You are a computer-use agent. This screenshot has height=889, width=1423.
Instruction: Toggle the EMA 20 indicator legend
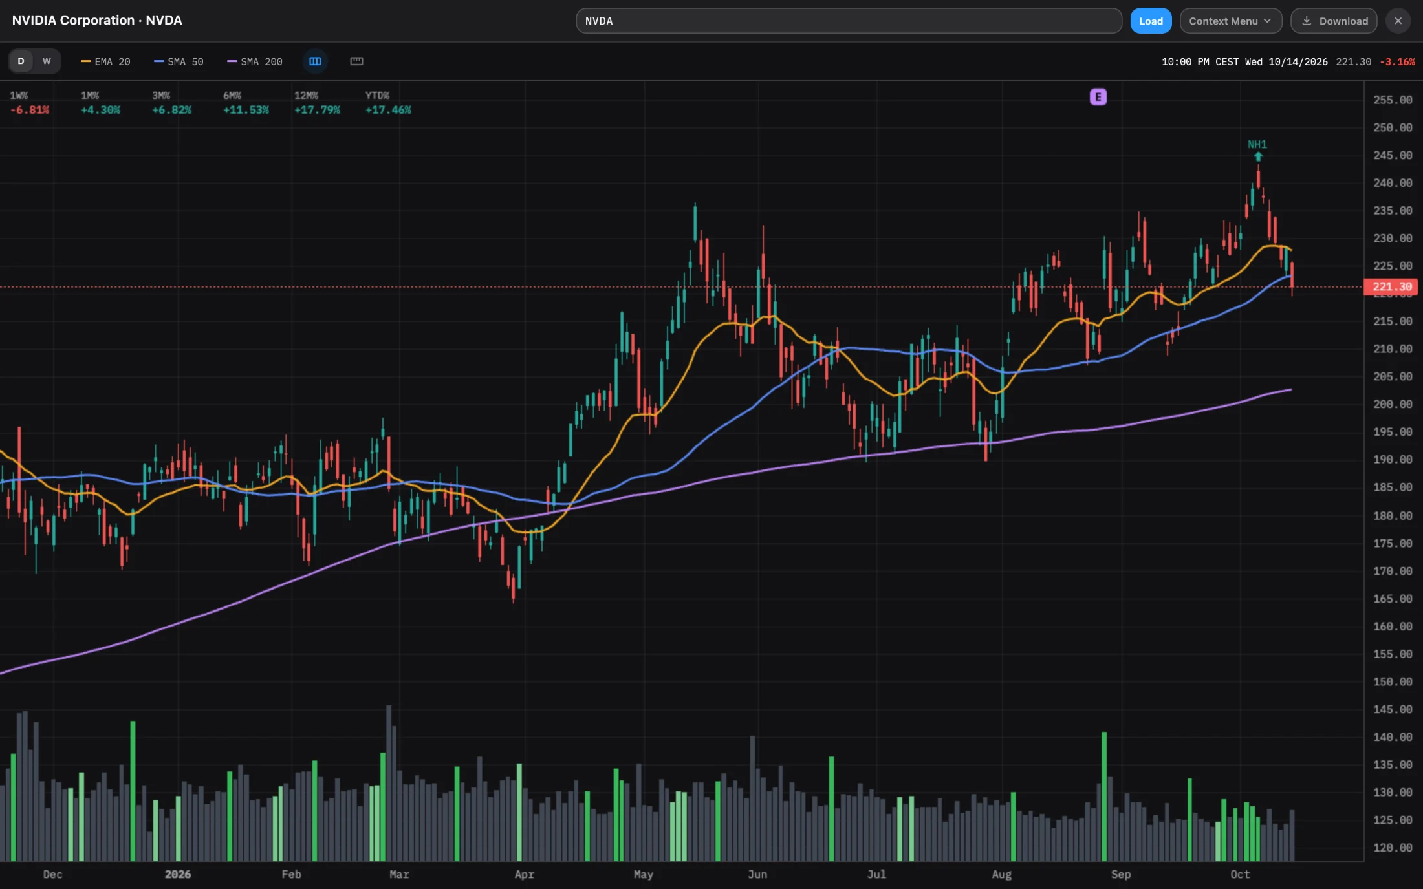pyautogui.click(x=105, y=61)
